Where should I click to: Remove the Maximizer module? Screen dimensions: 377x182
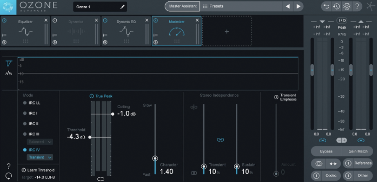coord(197,20)
